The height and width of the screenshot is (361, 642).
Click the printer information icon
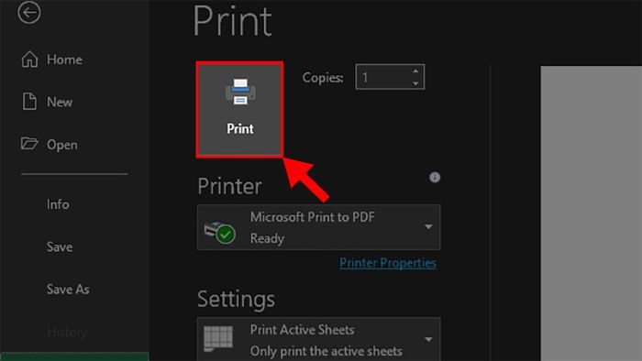coord(435,177)
